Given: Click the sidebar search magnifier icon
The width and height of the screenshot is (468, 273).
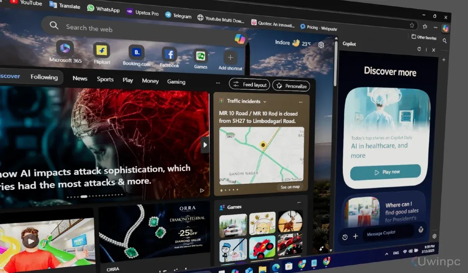Looking at the screenshot, I should point(445,41).
